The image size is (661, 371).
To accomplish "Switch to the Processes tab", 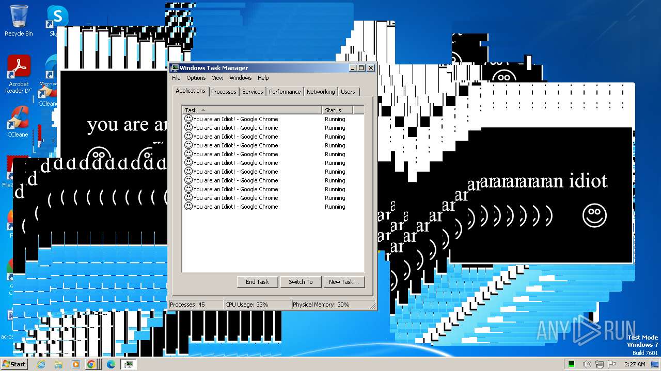I will pos(224,92).
